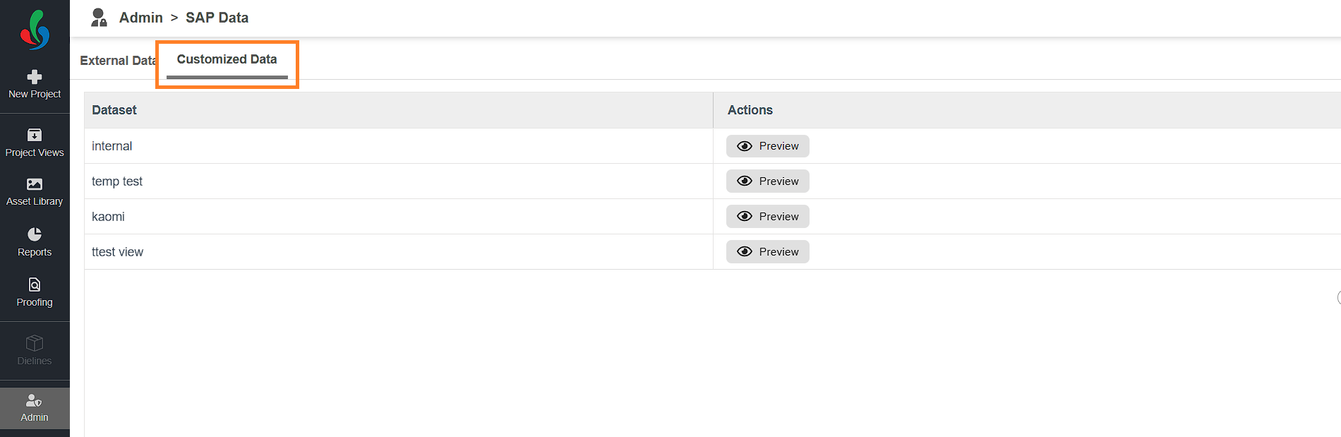The width and height of the screenshot is (1341, 437).
Task: Preview the temp test dataset
Action: point(767,181)
